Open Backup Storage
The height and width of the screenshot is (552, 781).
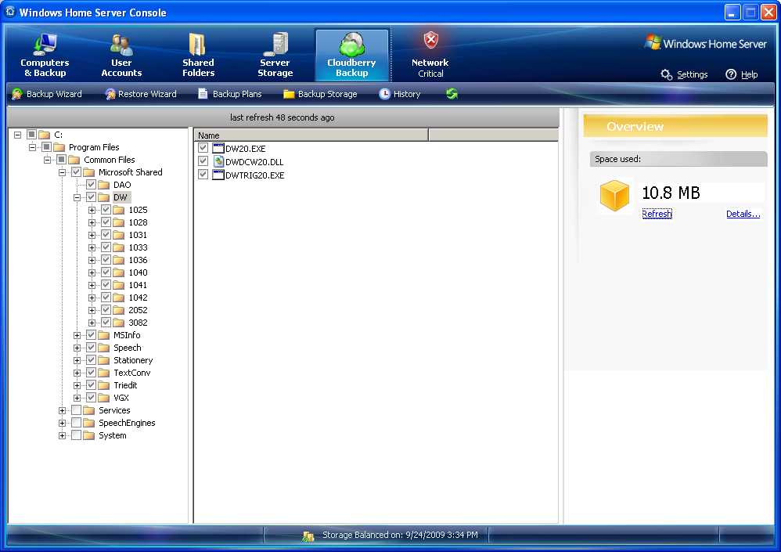coord(320,94)
